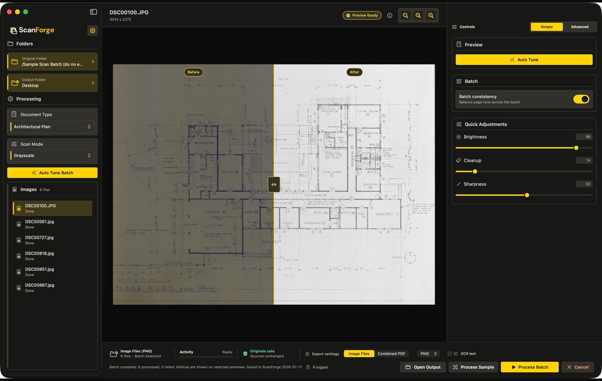Viewport: 602px width, 381px height.
Task: Expand the Output Folder Desktop chevron
Action: point(93,83)
